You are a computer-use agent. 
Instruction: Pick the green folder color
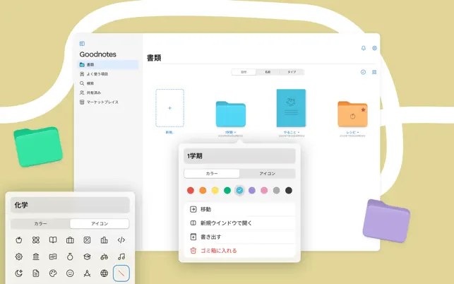click(227, 191)
